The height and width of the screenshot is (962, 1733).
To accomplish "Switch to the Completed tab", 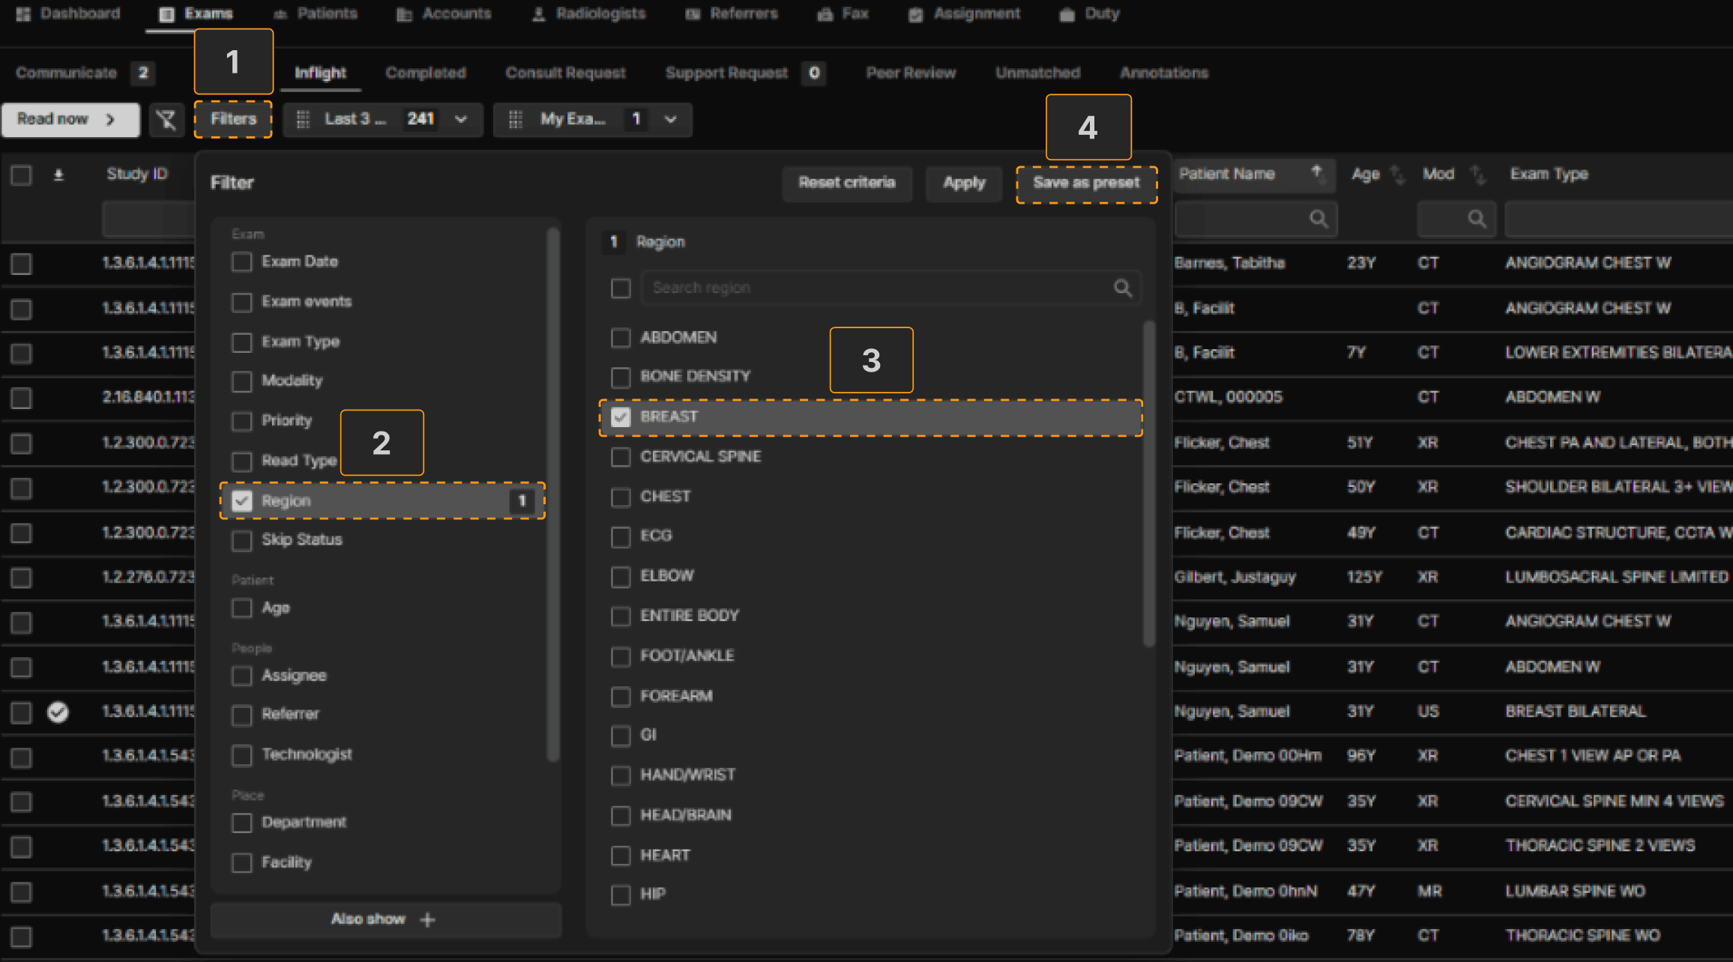I will point(425,73).
